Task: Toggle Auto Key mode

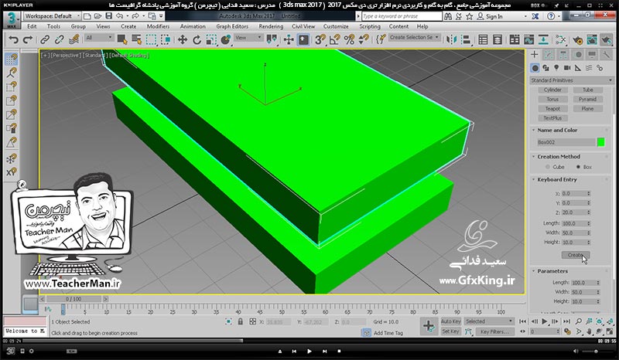Action: click(x=450, y=321)
